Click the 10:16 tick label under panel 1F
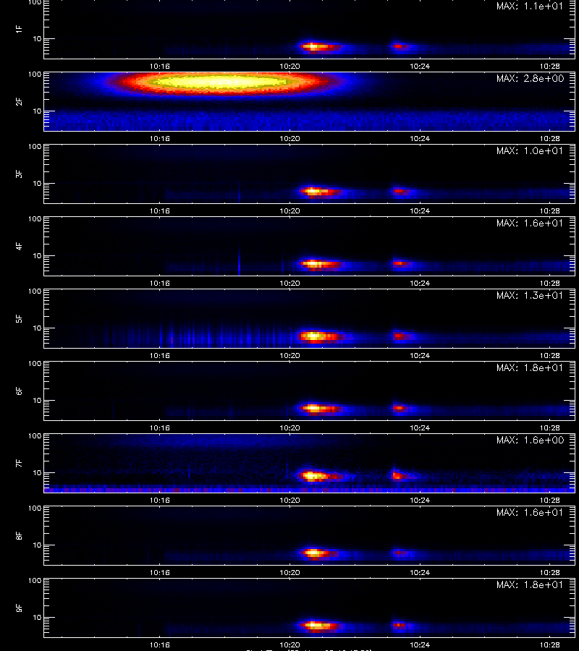 159,66
